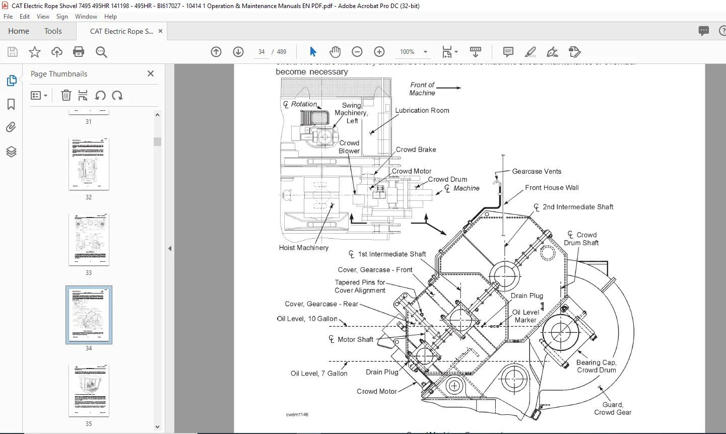
Task: Select page 32 thumbnail
Action: 89,164
